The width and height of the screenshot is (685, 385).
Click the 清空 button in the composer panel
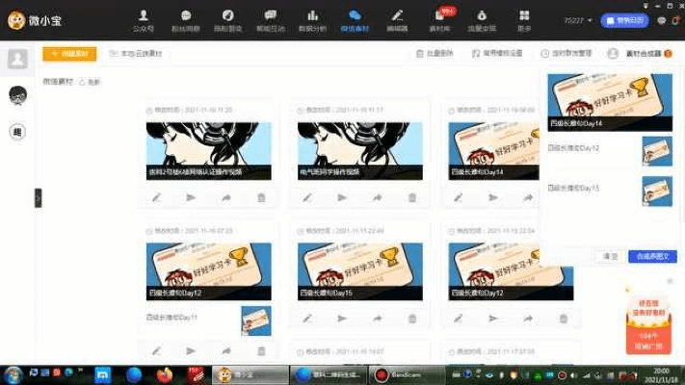610,257
